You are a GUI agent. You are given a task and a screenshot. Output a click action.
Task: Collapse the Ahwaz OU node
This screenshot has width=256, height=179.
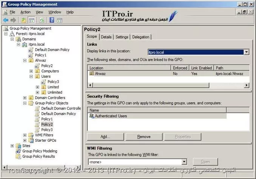pyautogui.click(x=25, y=60)
